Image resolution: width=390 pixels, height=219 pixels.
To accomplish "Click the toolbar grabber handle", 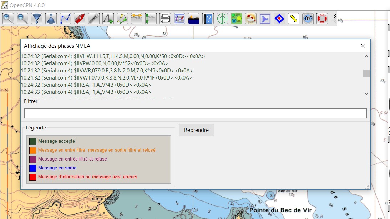I will [335, 19].
